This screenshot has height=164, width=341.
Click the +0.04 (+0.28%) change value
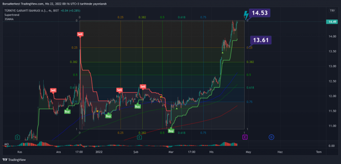70,10
